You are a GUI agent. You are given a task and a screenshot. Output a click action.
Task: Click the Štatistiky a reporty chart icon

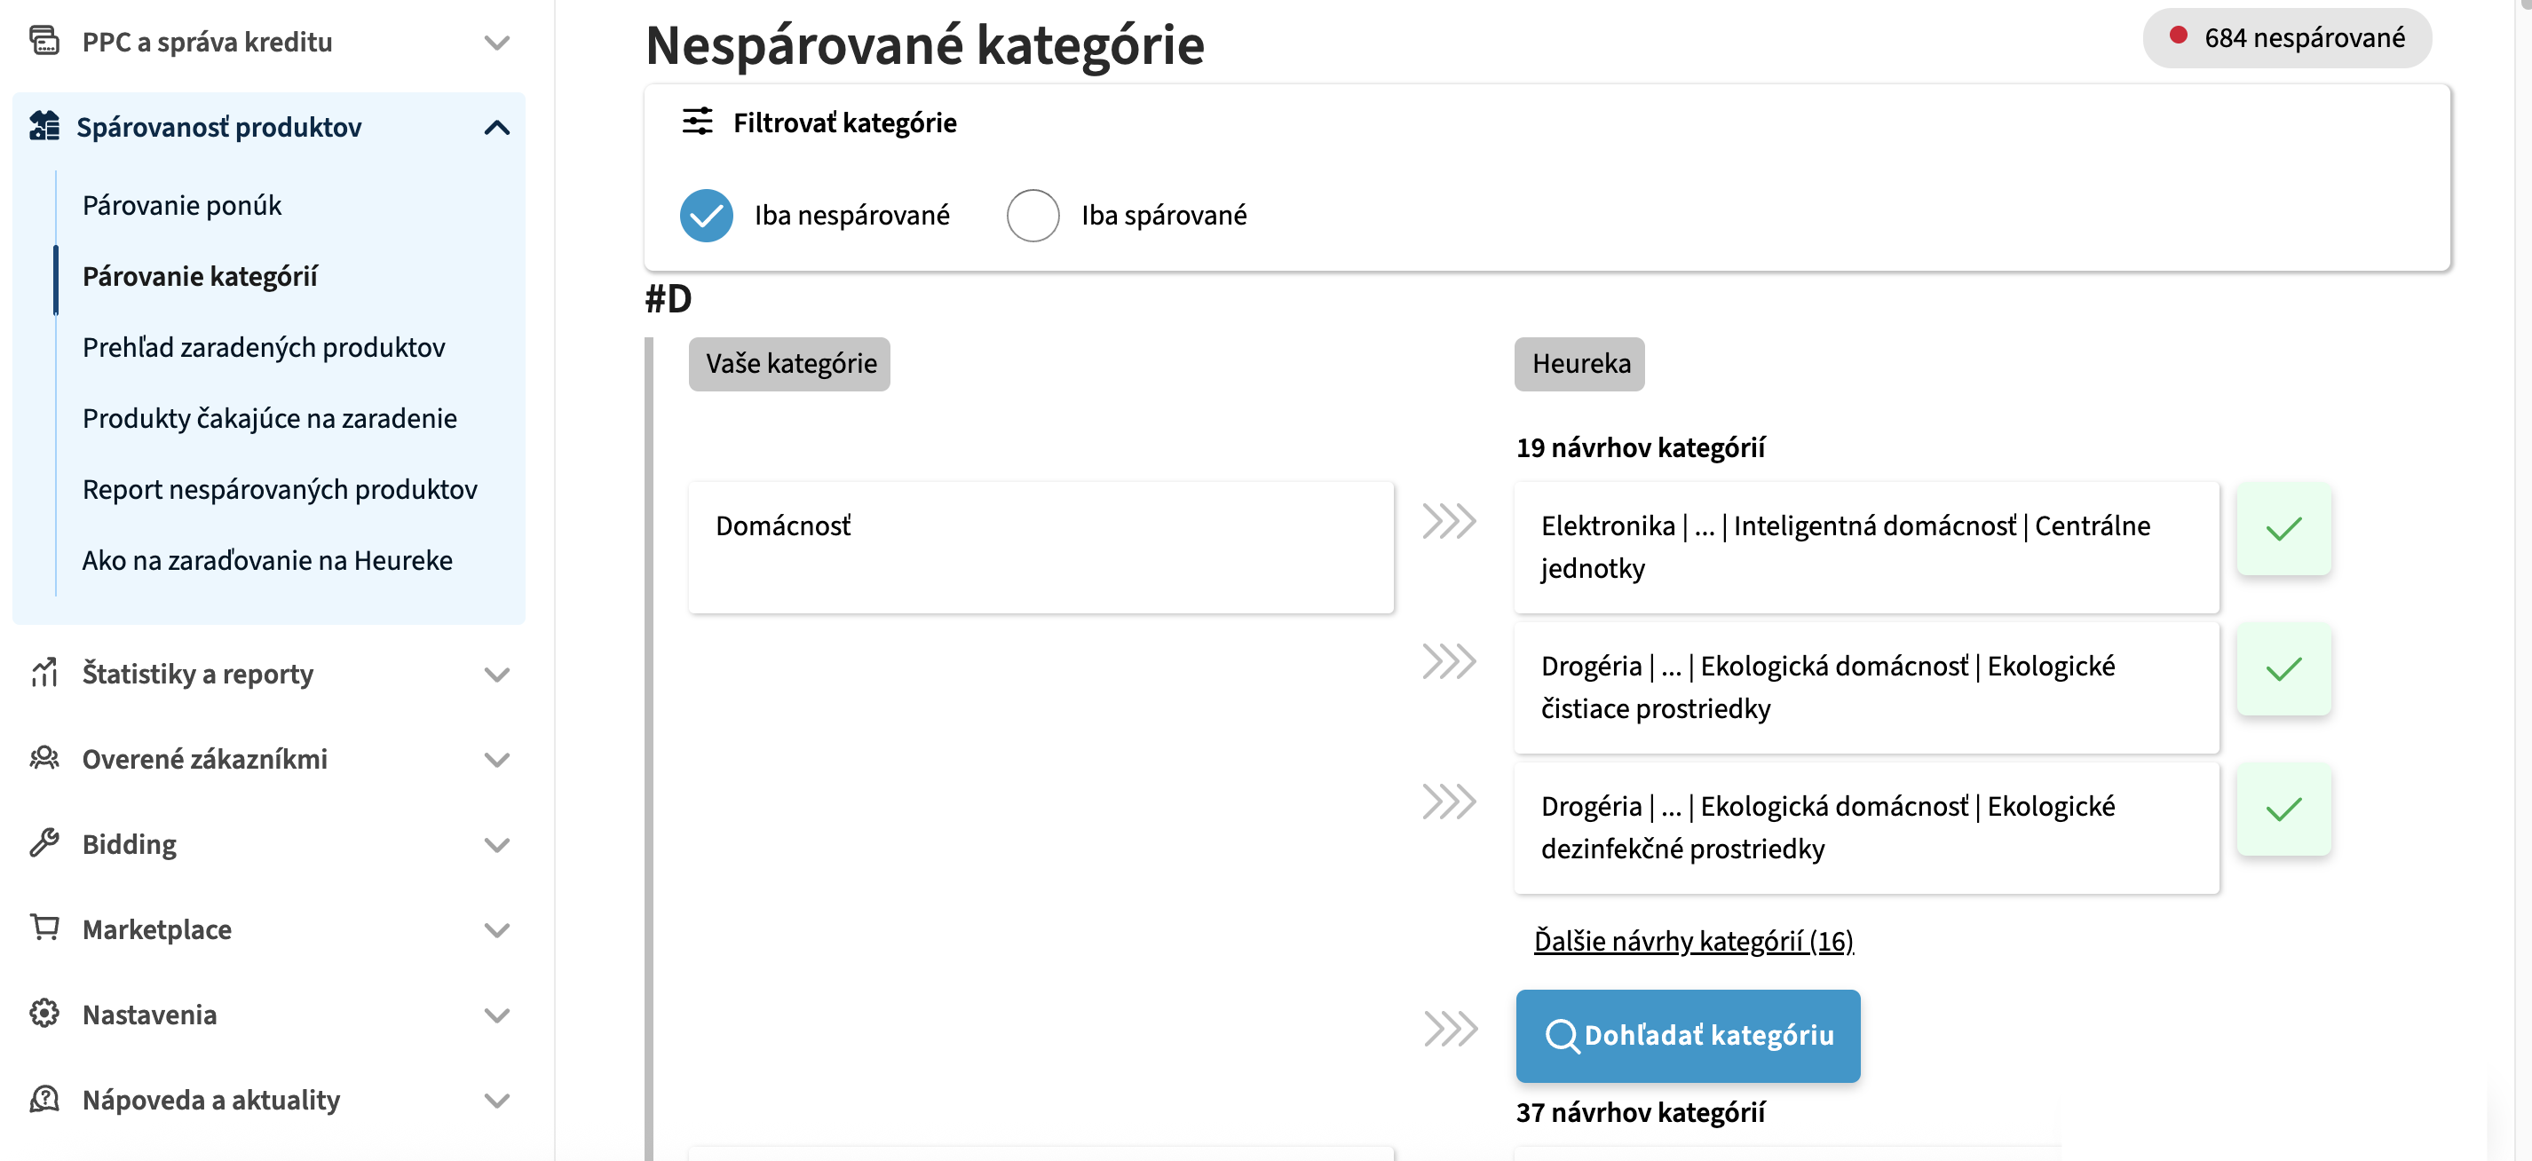44,674
